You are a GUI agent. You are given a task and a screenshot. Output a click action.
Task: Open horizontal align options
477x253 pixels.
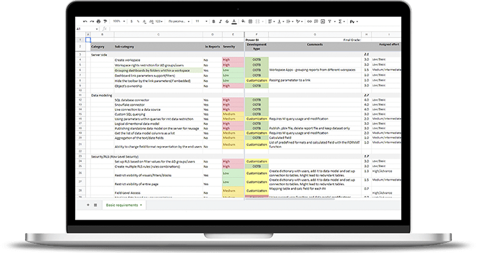(271, 21)
